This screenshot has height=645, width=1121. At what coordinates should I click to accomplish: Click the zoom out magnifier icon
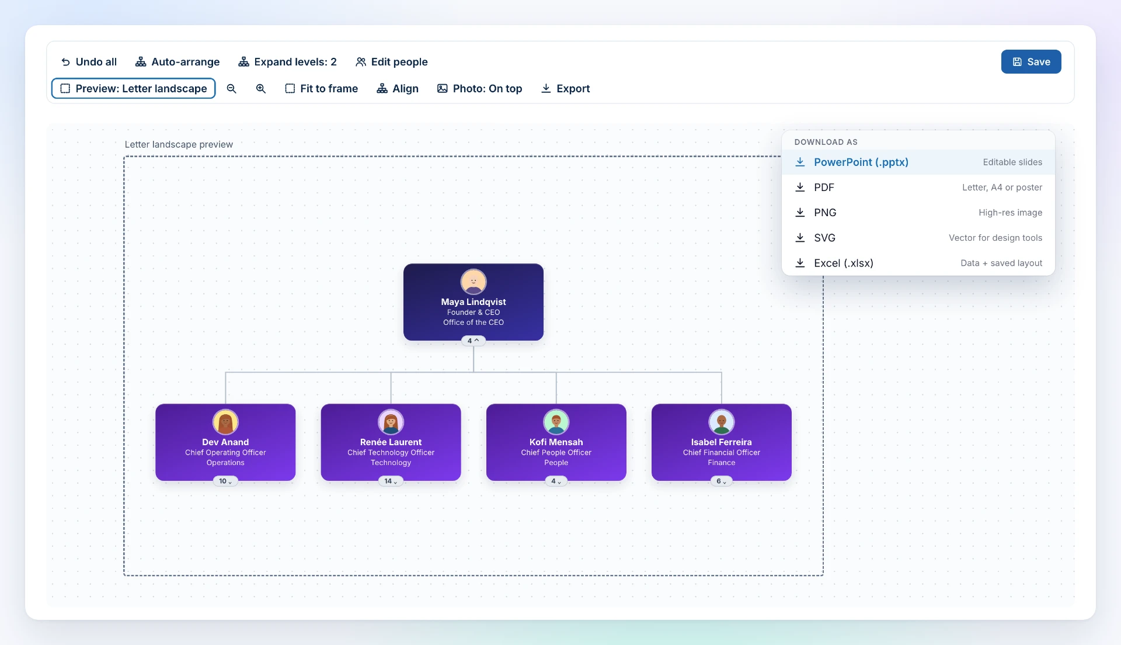coord(232,89)
